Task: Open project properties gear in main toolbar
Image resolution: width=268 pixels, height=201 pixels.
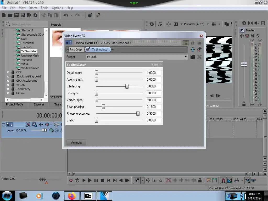Action: coord(35,15)
